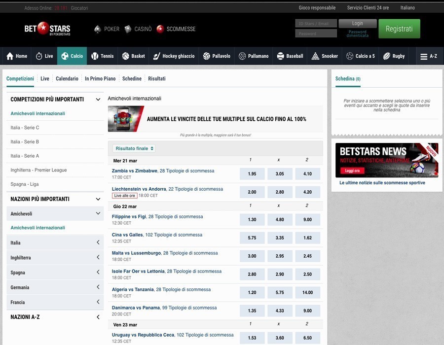Open the A-Z hamburger menu icon

424,57
